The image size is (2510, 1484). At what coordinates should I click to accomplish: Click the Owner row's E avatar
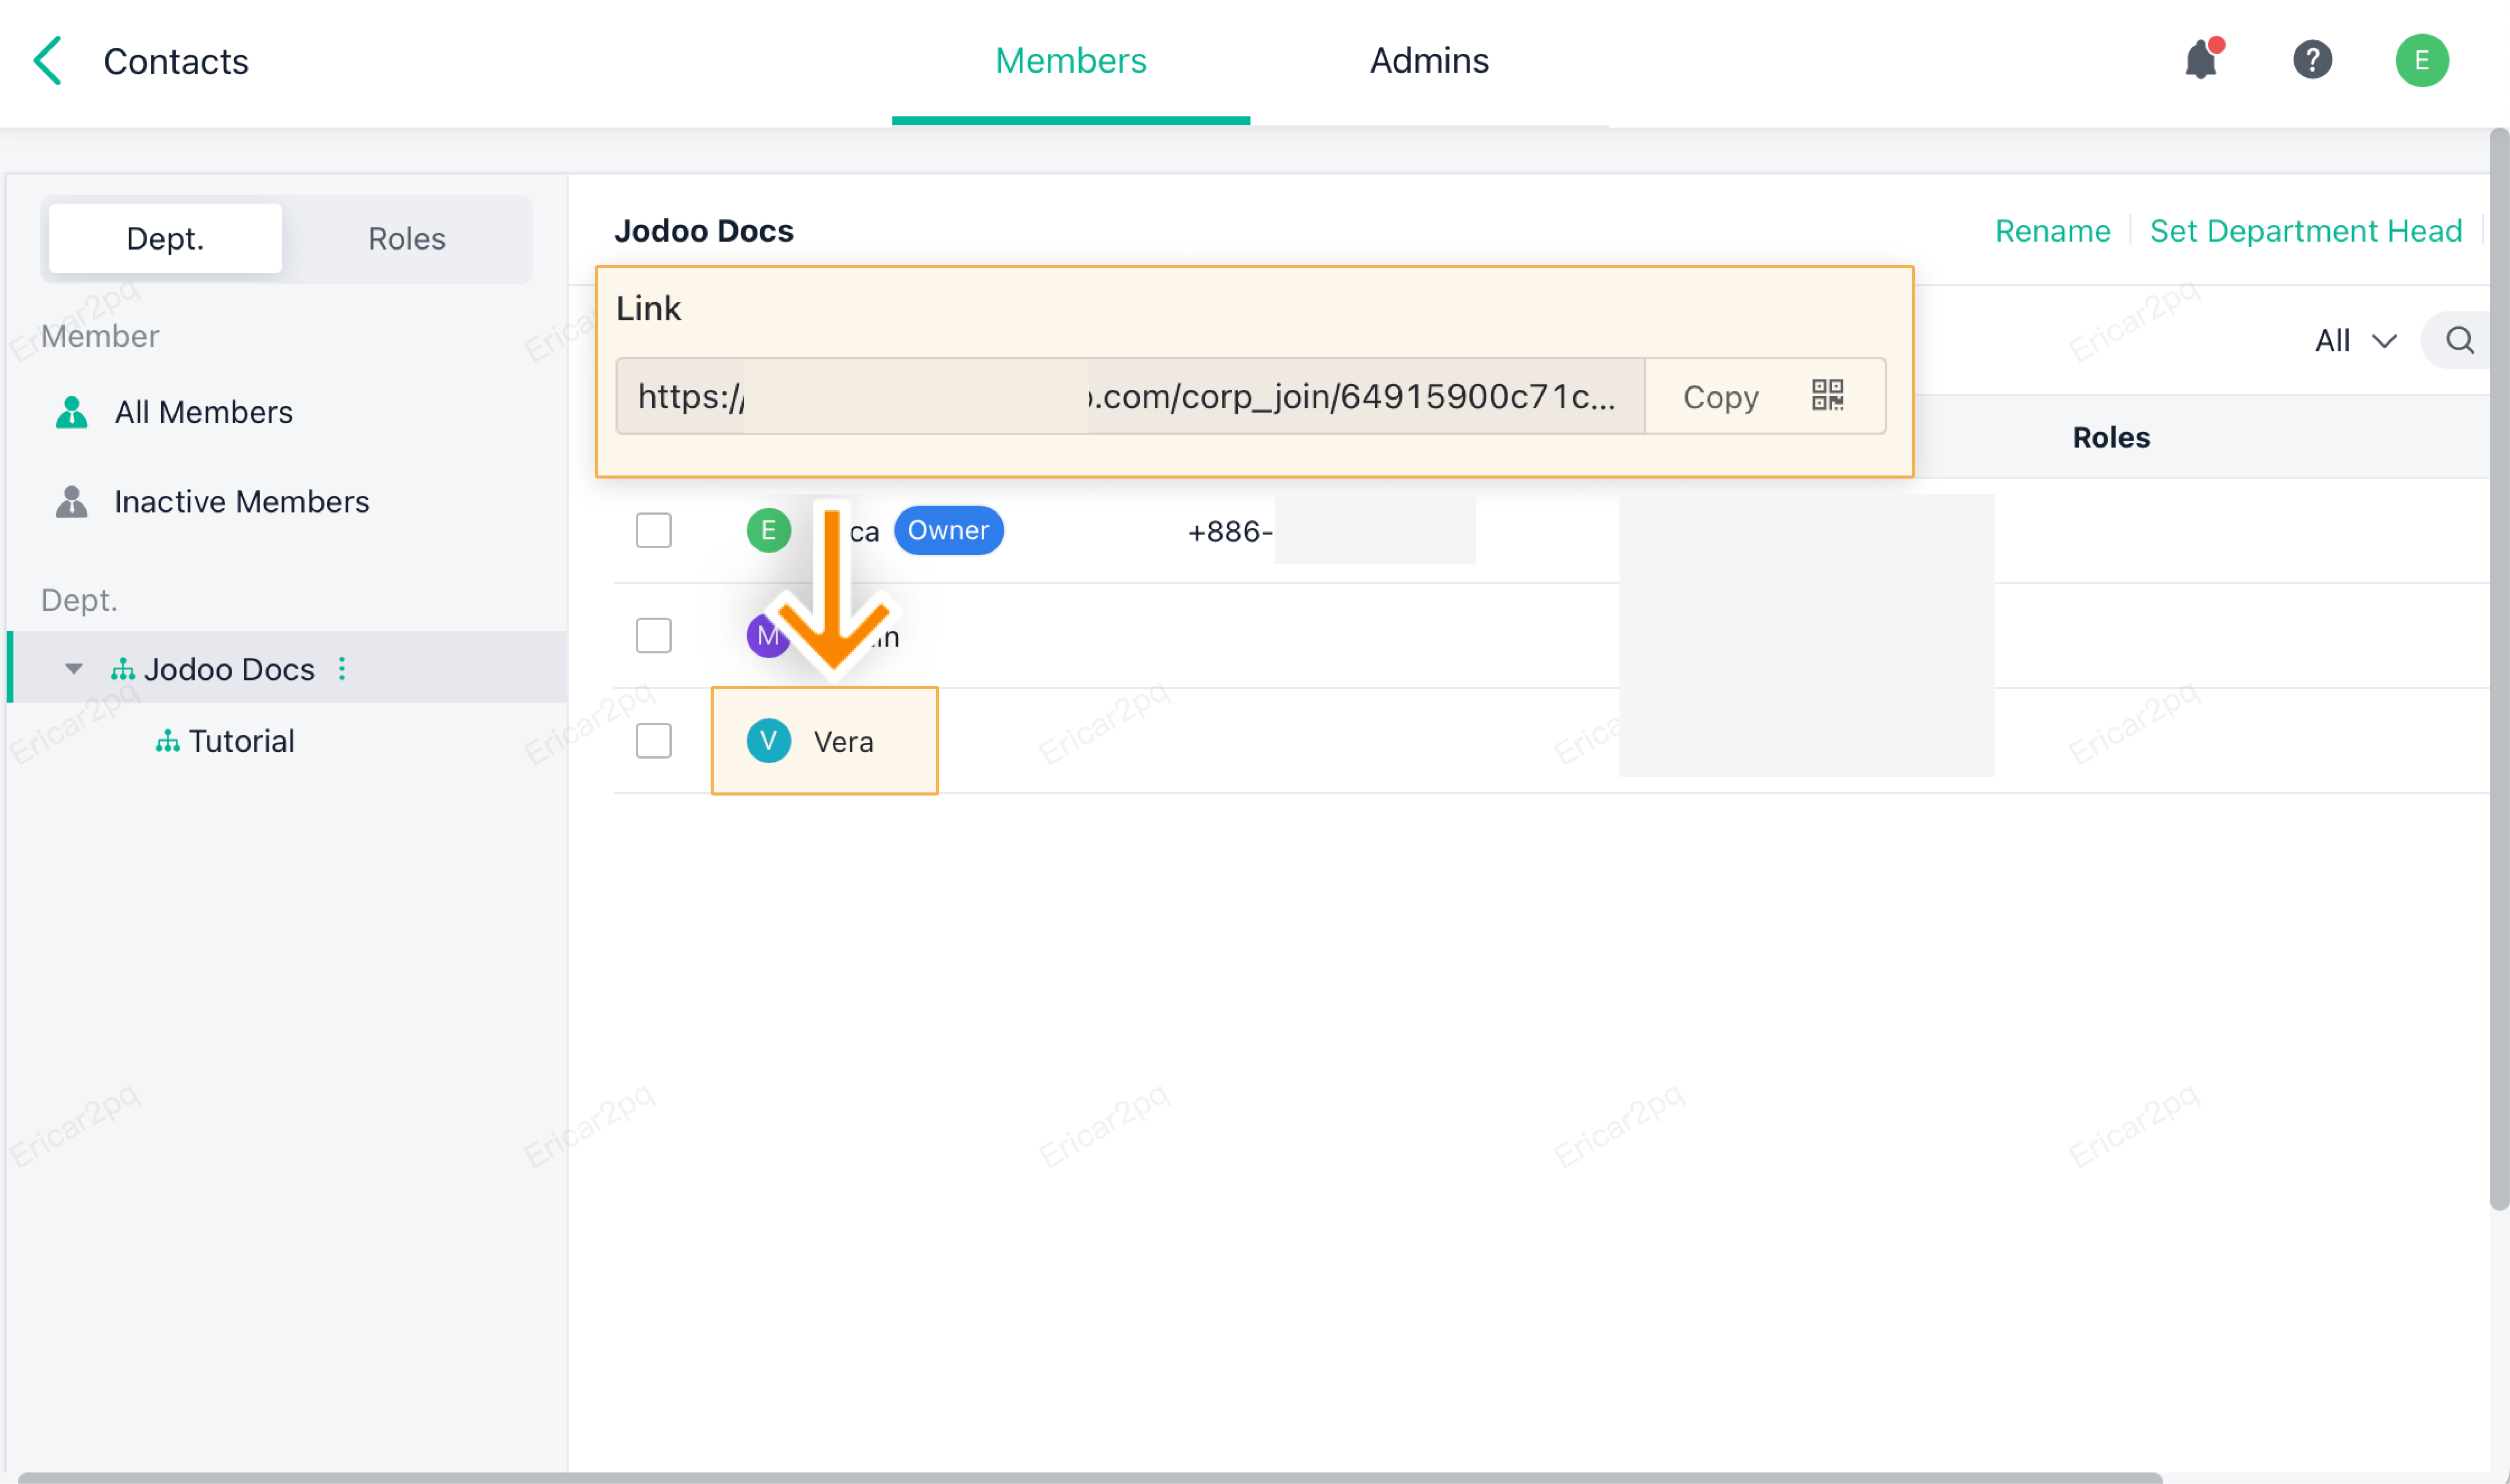click(768, 530)
